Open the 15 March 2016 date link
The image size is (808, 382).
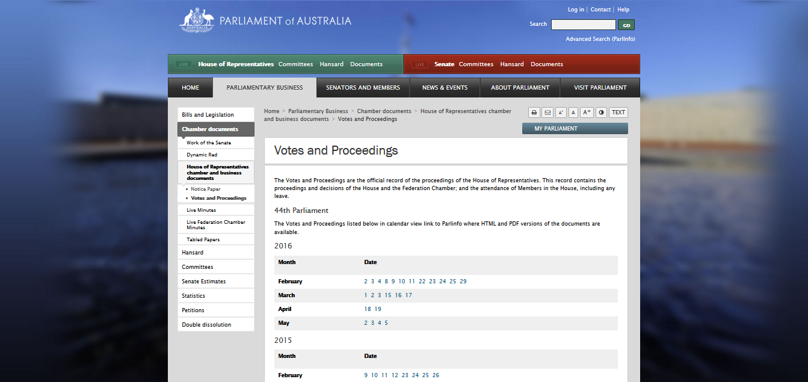(388, 295)
